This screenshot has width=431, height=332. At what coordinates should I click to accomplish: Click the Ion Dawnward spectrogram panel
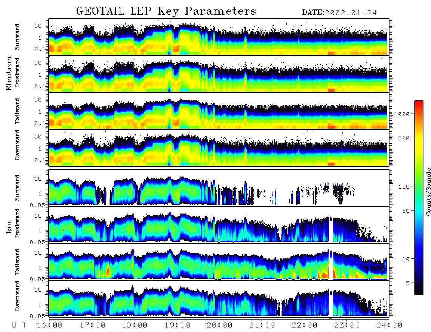tap(219, 298)
